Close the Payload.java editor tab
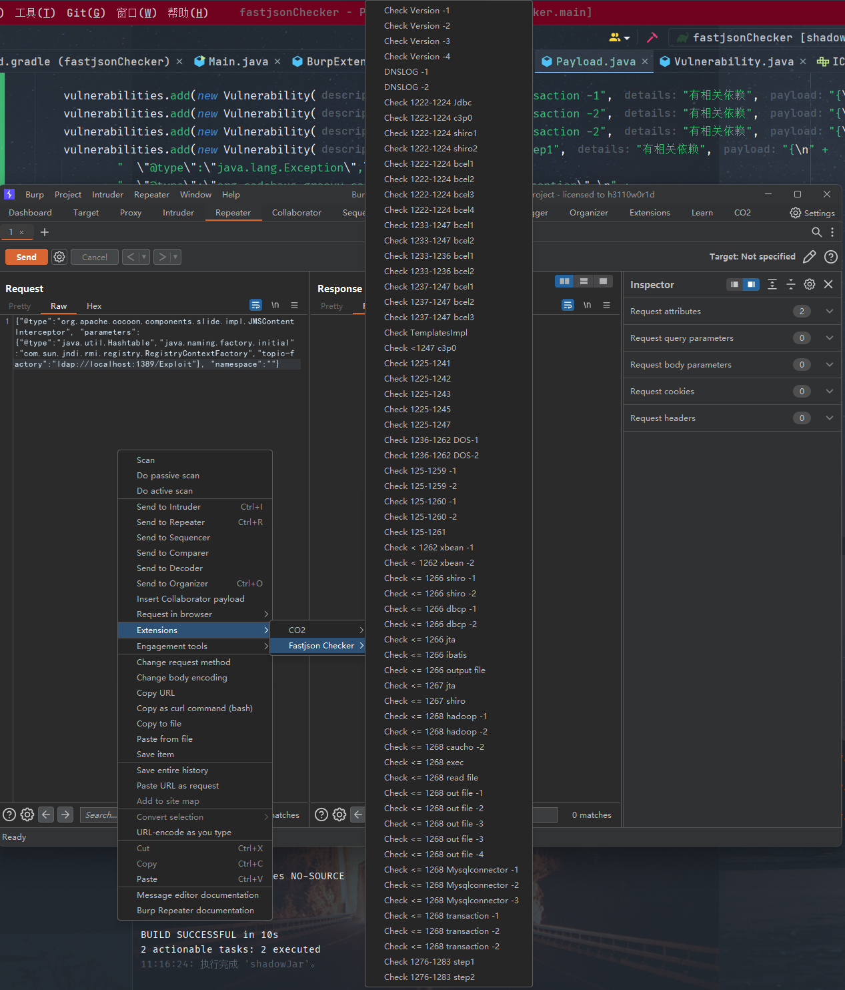Viewport: 845px width, 990px height. click(x=645, y=61)
